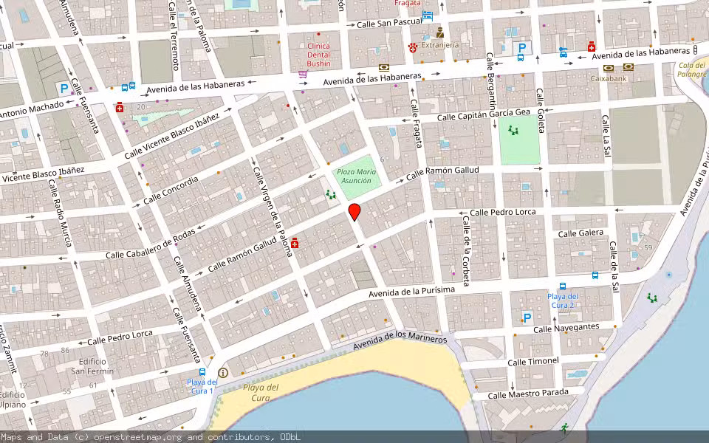Screen dimensions: 709x443
Task: Click the Calle Concordia street label
Action: pos(171,190)
